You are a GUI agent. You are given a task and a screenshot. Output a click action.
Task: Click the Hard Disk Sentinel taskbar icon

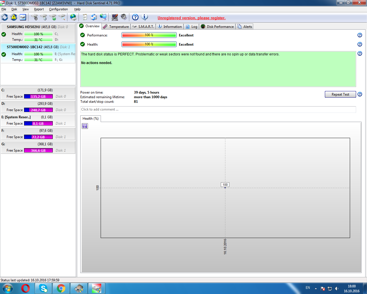97,288
